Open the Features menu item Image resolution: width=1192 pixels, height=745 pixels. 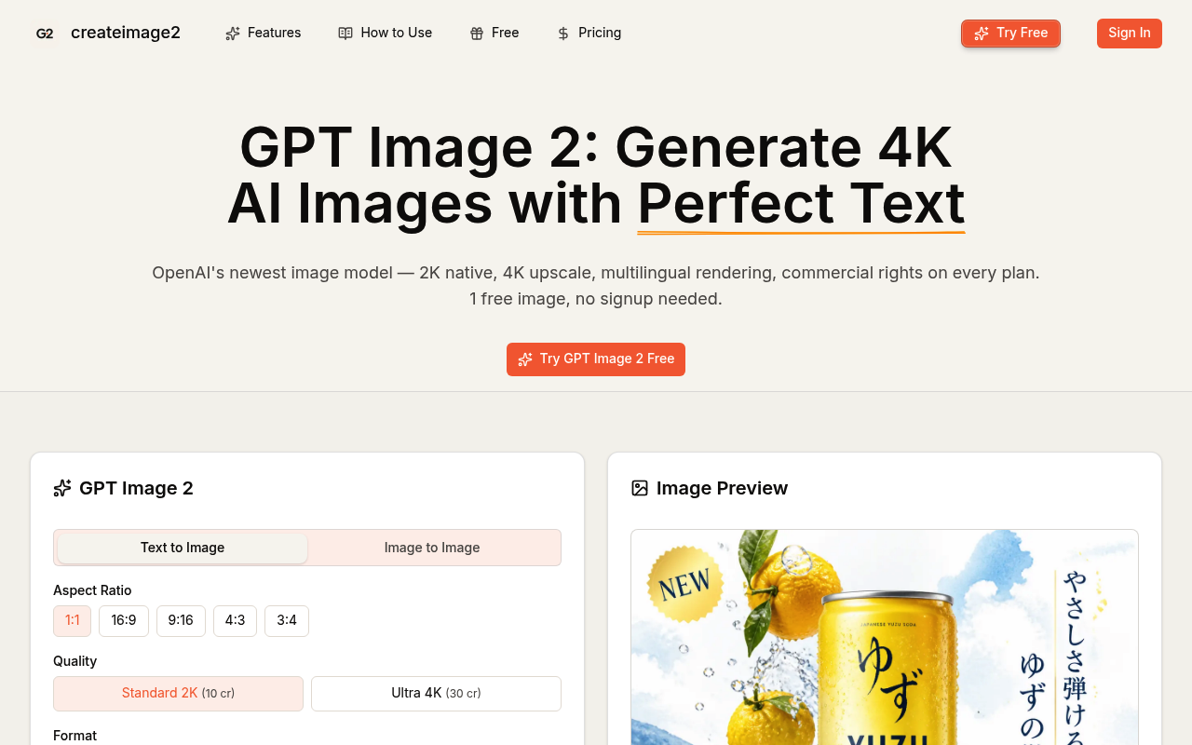(264, 33)
